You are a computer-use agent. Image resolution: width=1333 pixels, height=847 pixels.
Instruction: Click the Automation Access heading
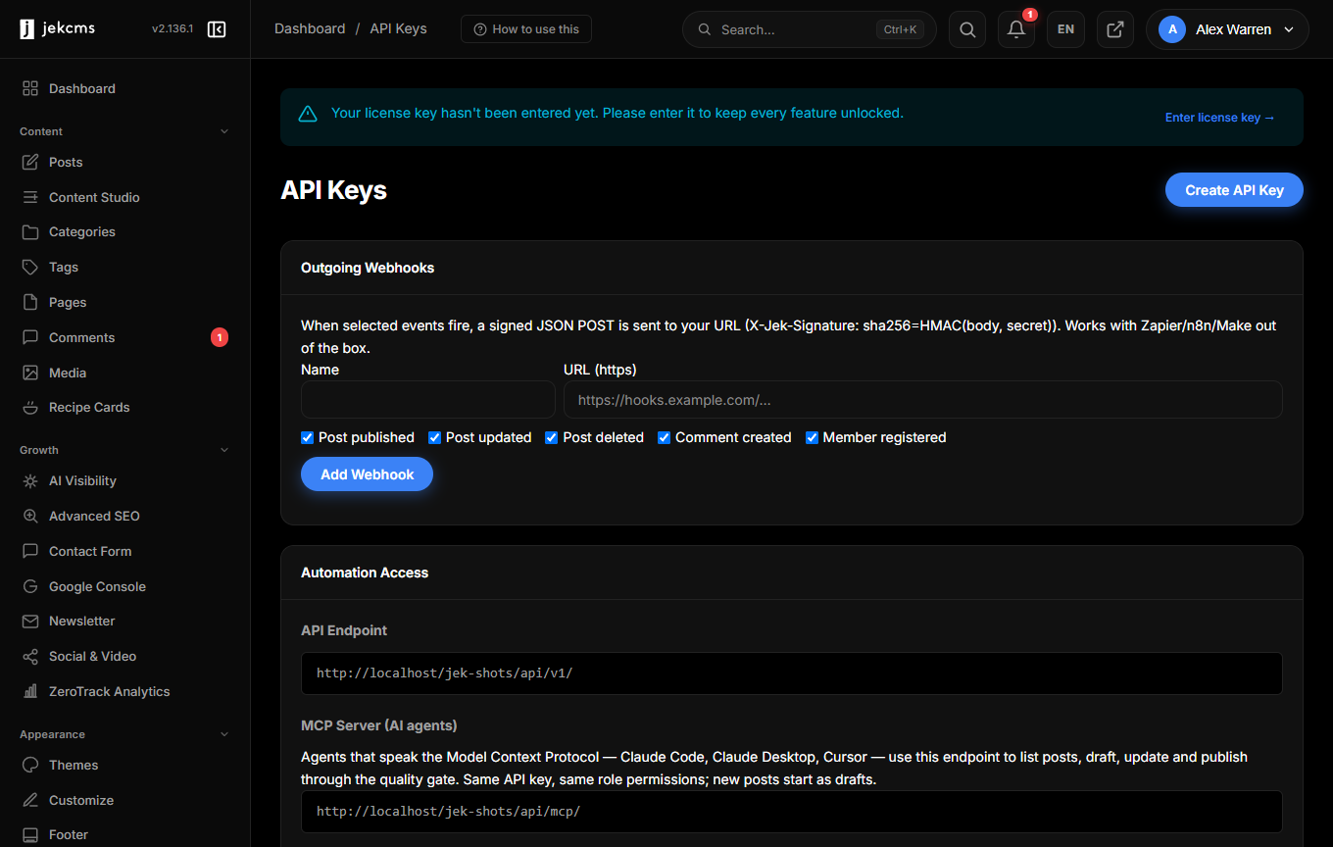(x=365, y=573)
